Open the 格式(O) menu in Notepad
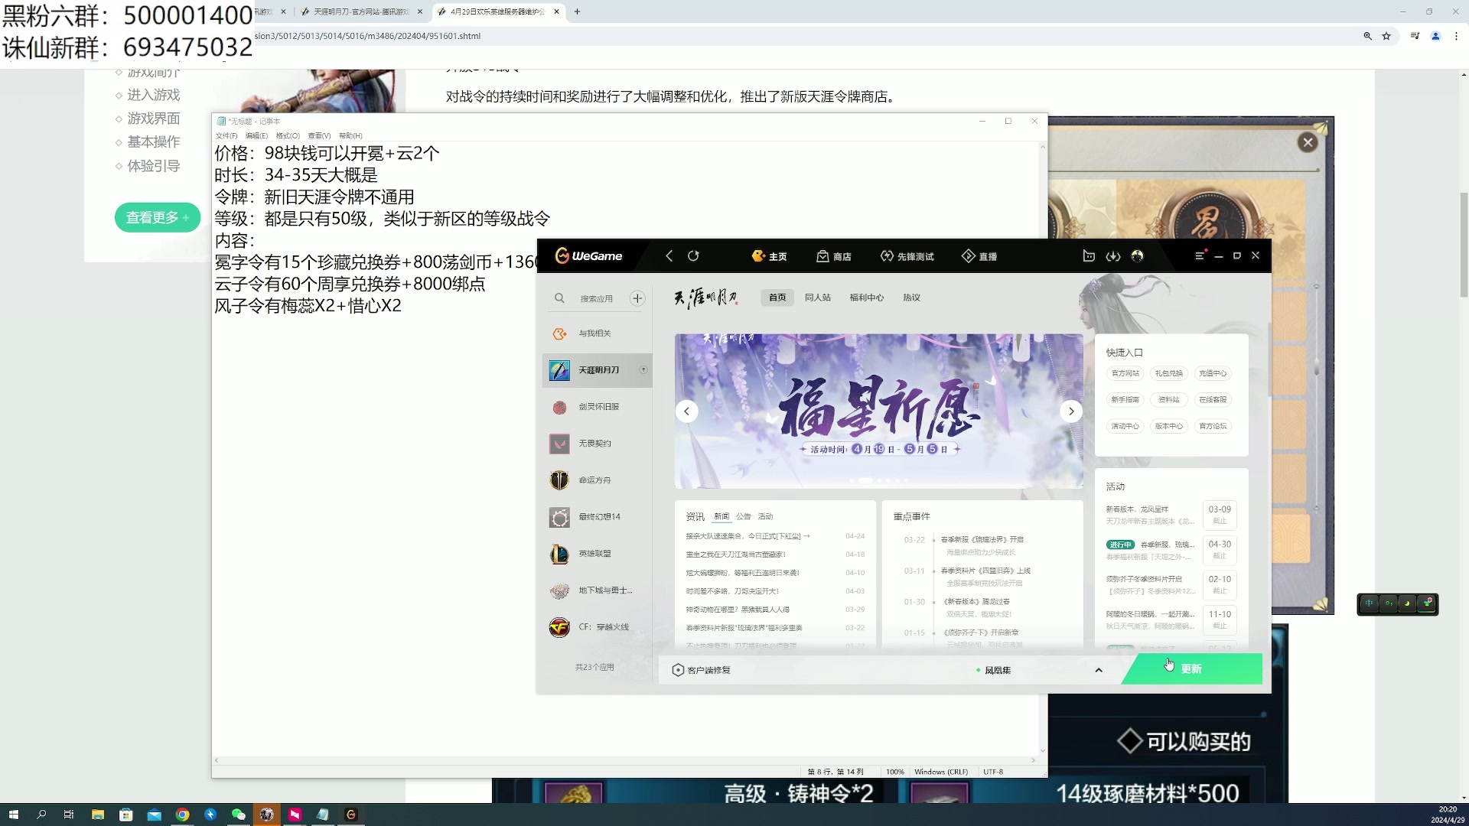1469x826 pixels. pos(287,135)
